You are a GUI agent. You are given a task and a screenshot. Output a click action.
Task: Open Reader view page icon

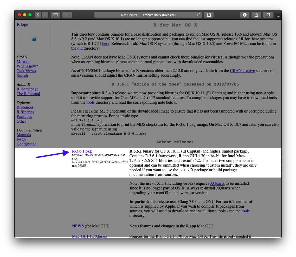[209, 15]
